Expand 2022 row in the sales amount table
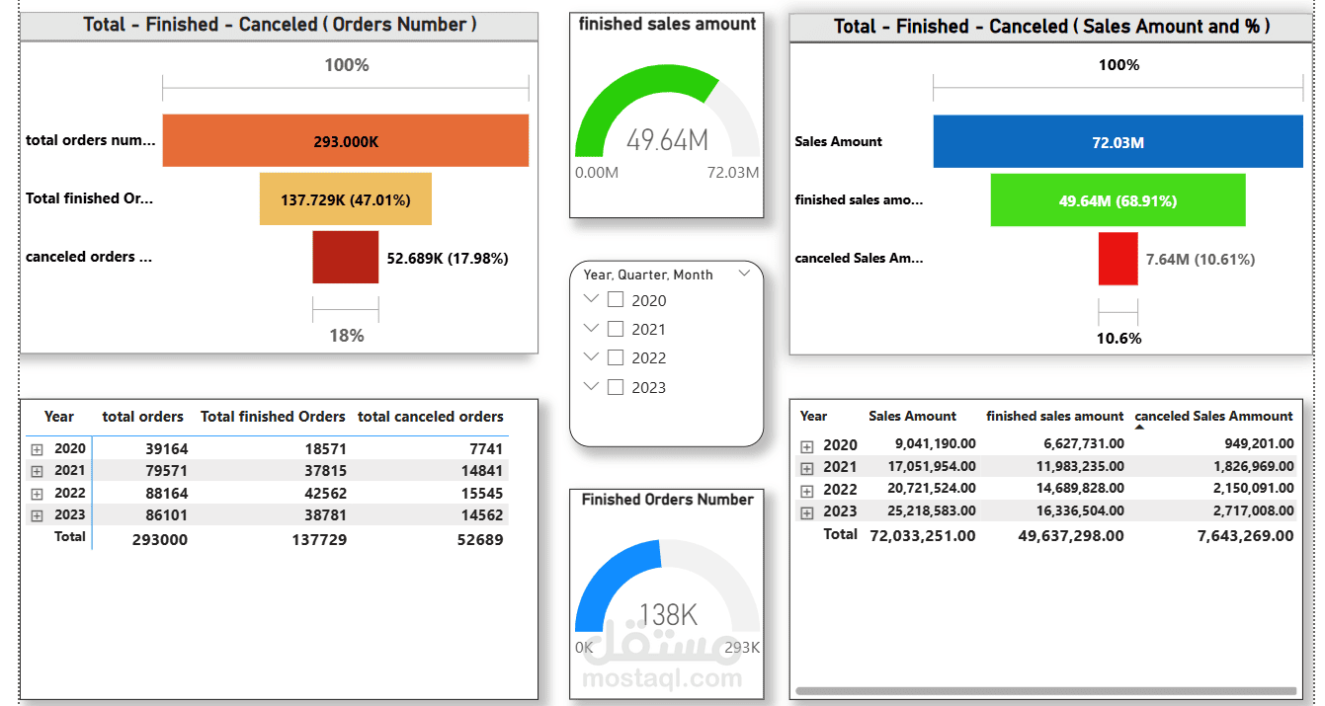1325x706 pixels. click(806, 491)
